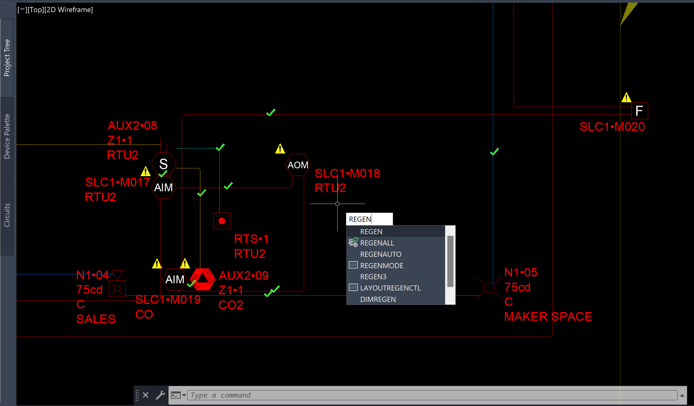This screenshot has width=694, height=406.
Task: Close the command line window
Action: (x=146, y=395)
